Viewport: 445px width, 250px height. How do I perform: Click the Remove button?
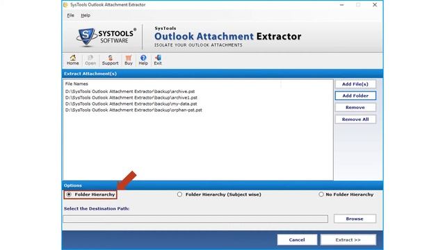[x=355, y=108]
